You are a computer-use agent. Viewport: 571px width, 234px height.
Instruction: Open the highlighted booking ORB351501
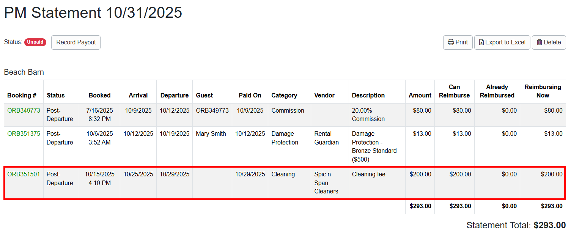click(x=23, y=174)
